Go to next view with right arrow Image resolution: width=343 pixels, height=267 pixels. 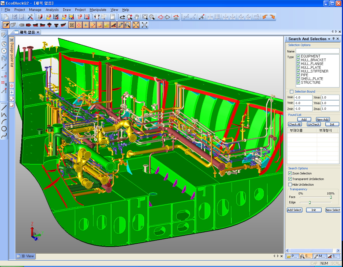point(167,17)
